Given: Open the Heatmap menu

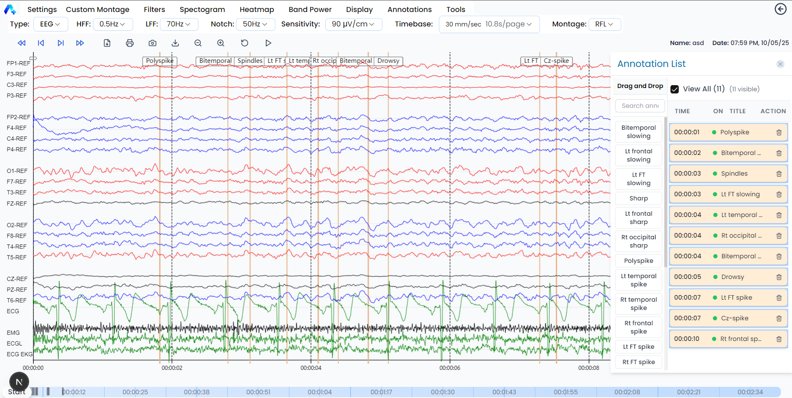Looking at the screenshot, I should pyautogui.click(x=257, y=10).
